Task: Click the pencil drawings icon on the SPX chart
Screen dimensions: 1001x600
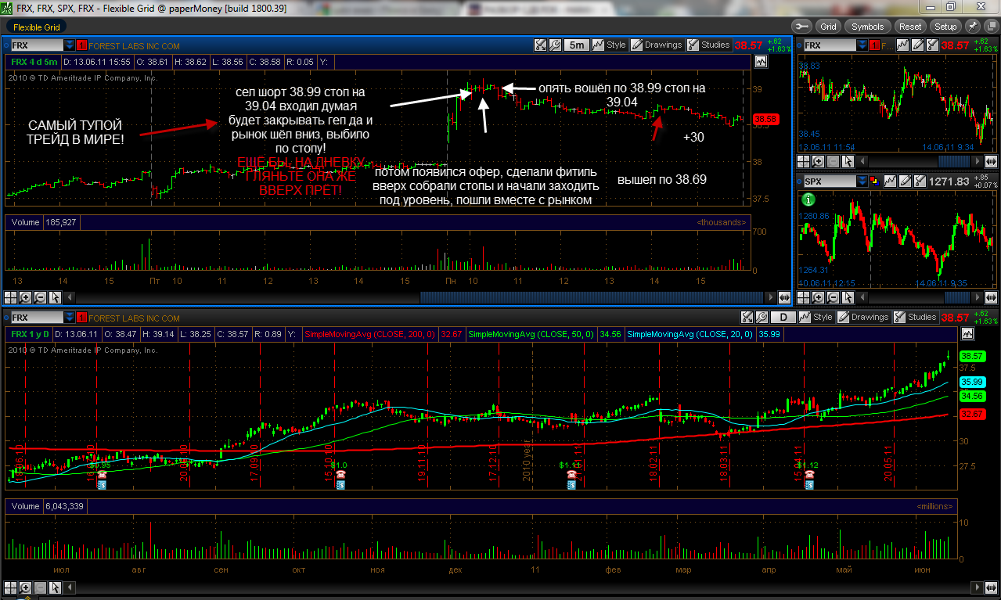Action: pos(906,181)
